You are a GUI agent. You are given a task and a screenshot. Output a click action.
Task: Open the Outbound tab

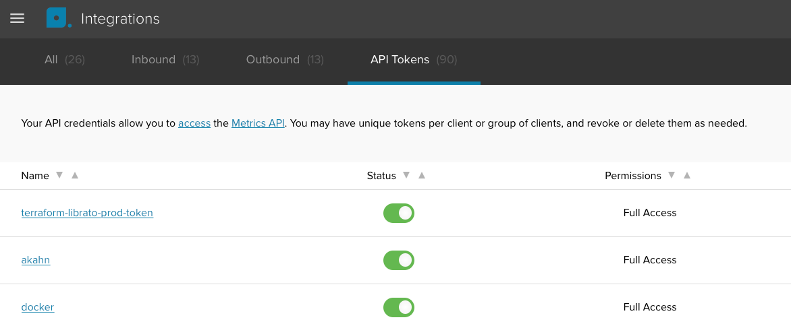(285, 60)
